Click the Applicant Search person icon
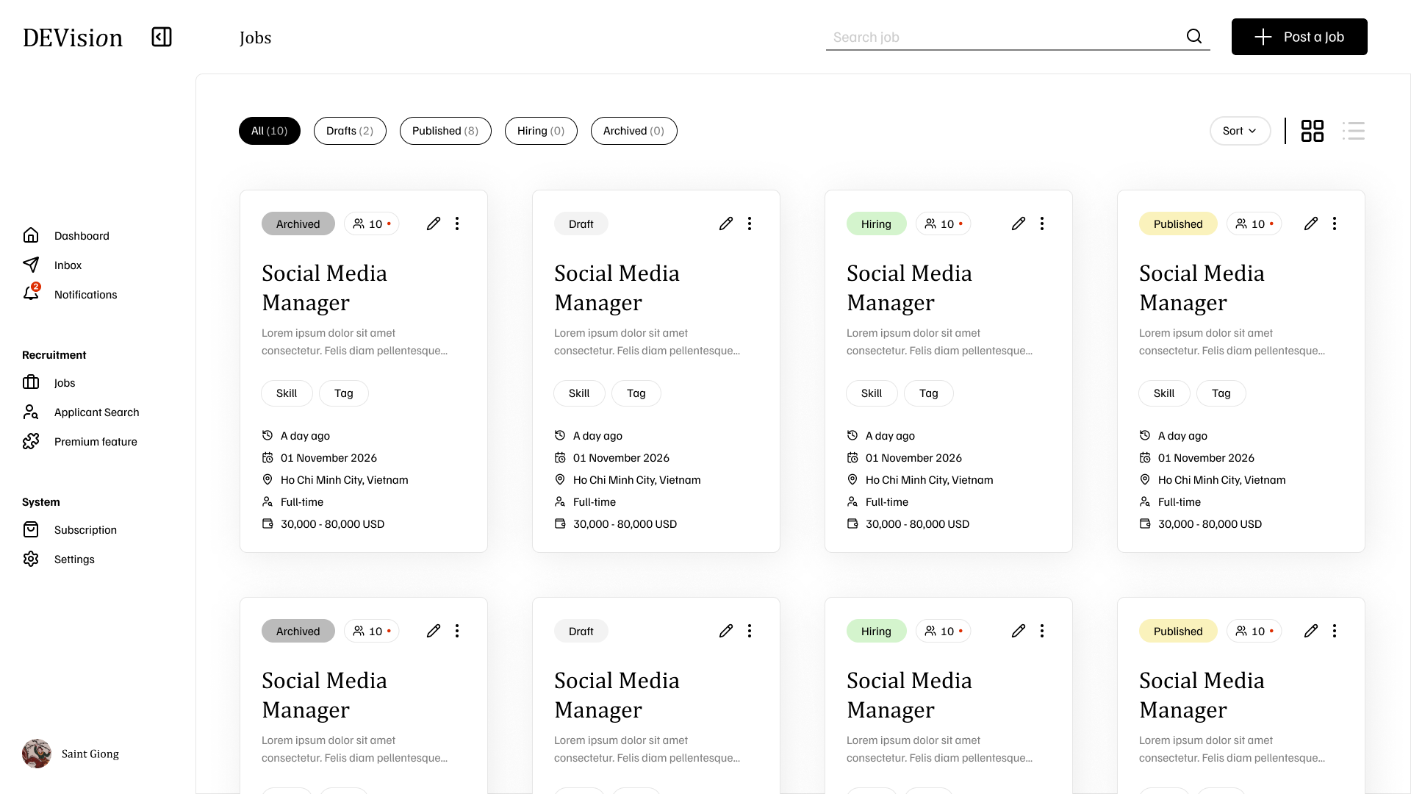The image size is (1411, 794). [x=30, y=412]
